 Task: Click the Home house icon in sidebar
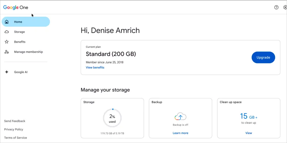(x=7, y=22)
